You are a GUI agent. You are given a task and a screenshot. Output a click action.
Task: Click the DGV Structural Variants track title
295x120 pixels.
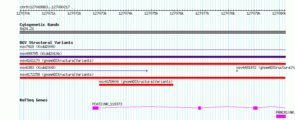click(46, 43)
